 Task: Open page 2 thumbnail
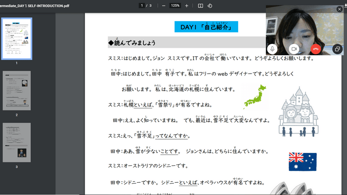pyautogui.click(x=17, y=91)
